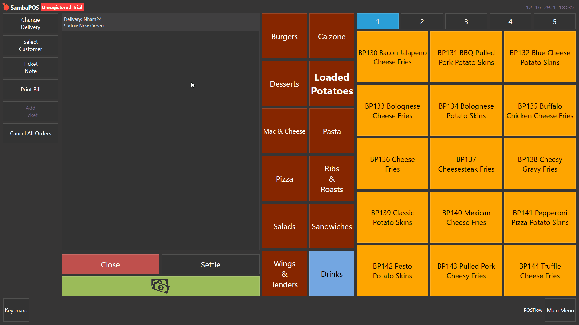
Task: Add BP130 Bacon Jalapeno Cheese Fries
Action: pos(392,57)
